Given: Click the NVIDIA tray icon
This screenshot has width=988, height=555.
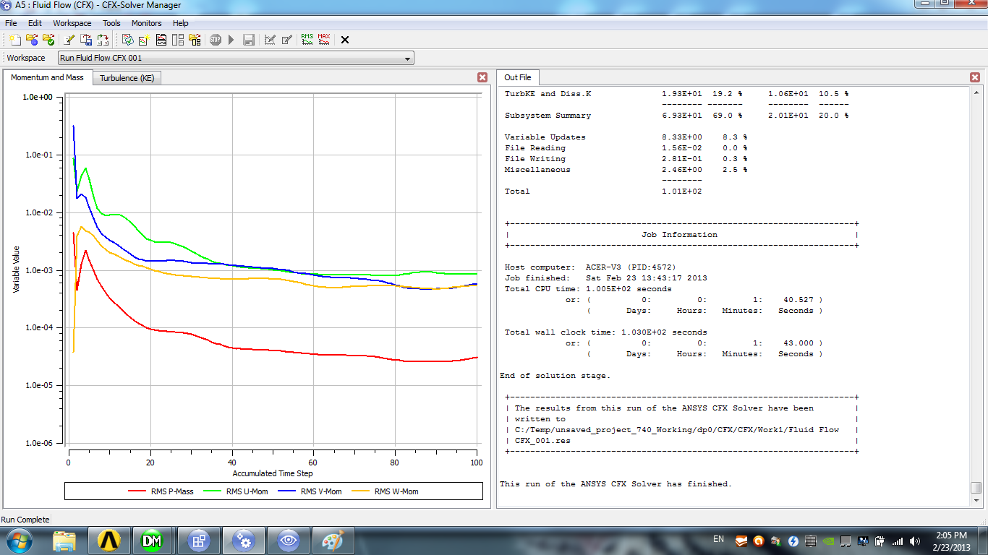Looking at the screenshot, I should tap(828, 541).
